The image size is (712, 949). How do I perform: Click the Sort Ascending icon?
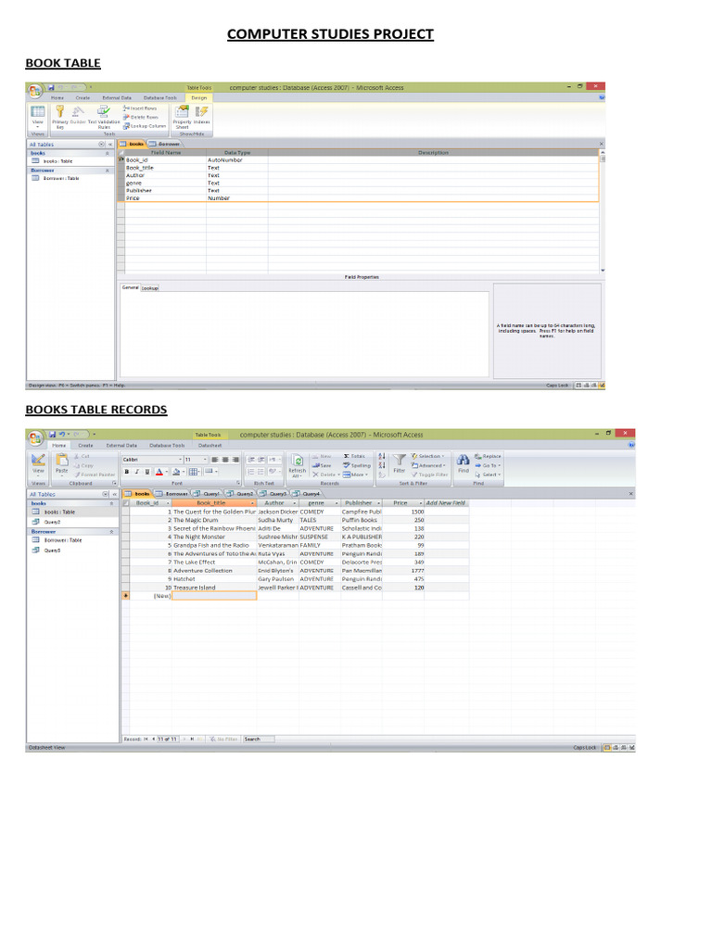381,456
